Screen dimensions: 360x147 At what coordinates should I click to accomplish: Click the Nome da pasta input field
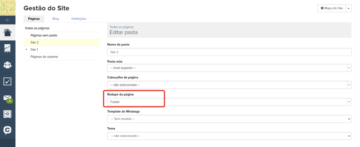229,52
